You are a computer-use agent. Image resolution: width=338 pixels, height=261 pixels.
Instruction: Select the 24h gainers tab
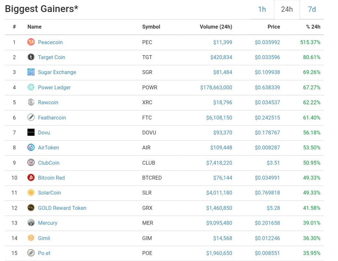[287, 9]
